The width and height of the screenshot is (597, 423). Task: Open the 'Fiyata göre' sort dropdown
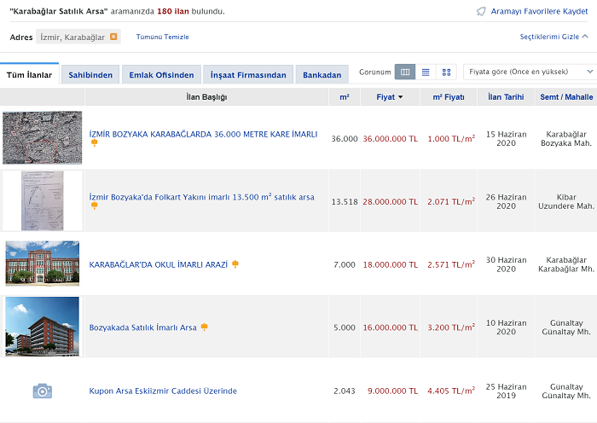[529, 72]
